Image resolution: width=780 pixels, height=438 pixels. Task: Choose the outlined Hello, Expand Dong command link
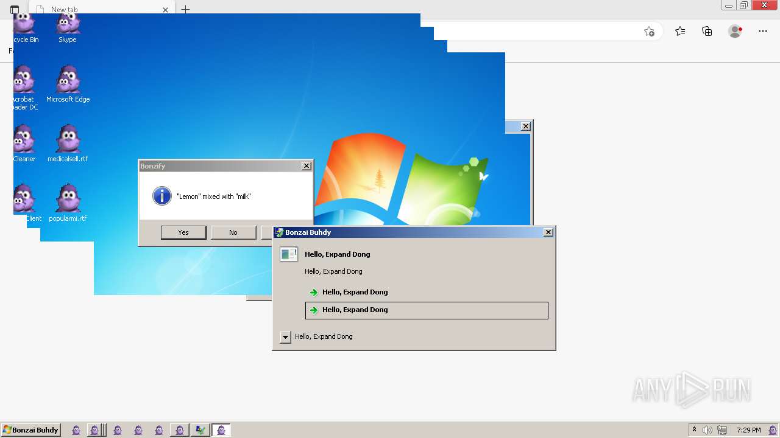[x=427, y=310]
